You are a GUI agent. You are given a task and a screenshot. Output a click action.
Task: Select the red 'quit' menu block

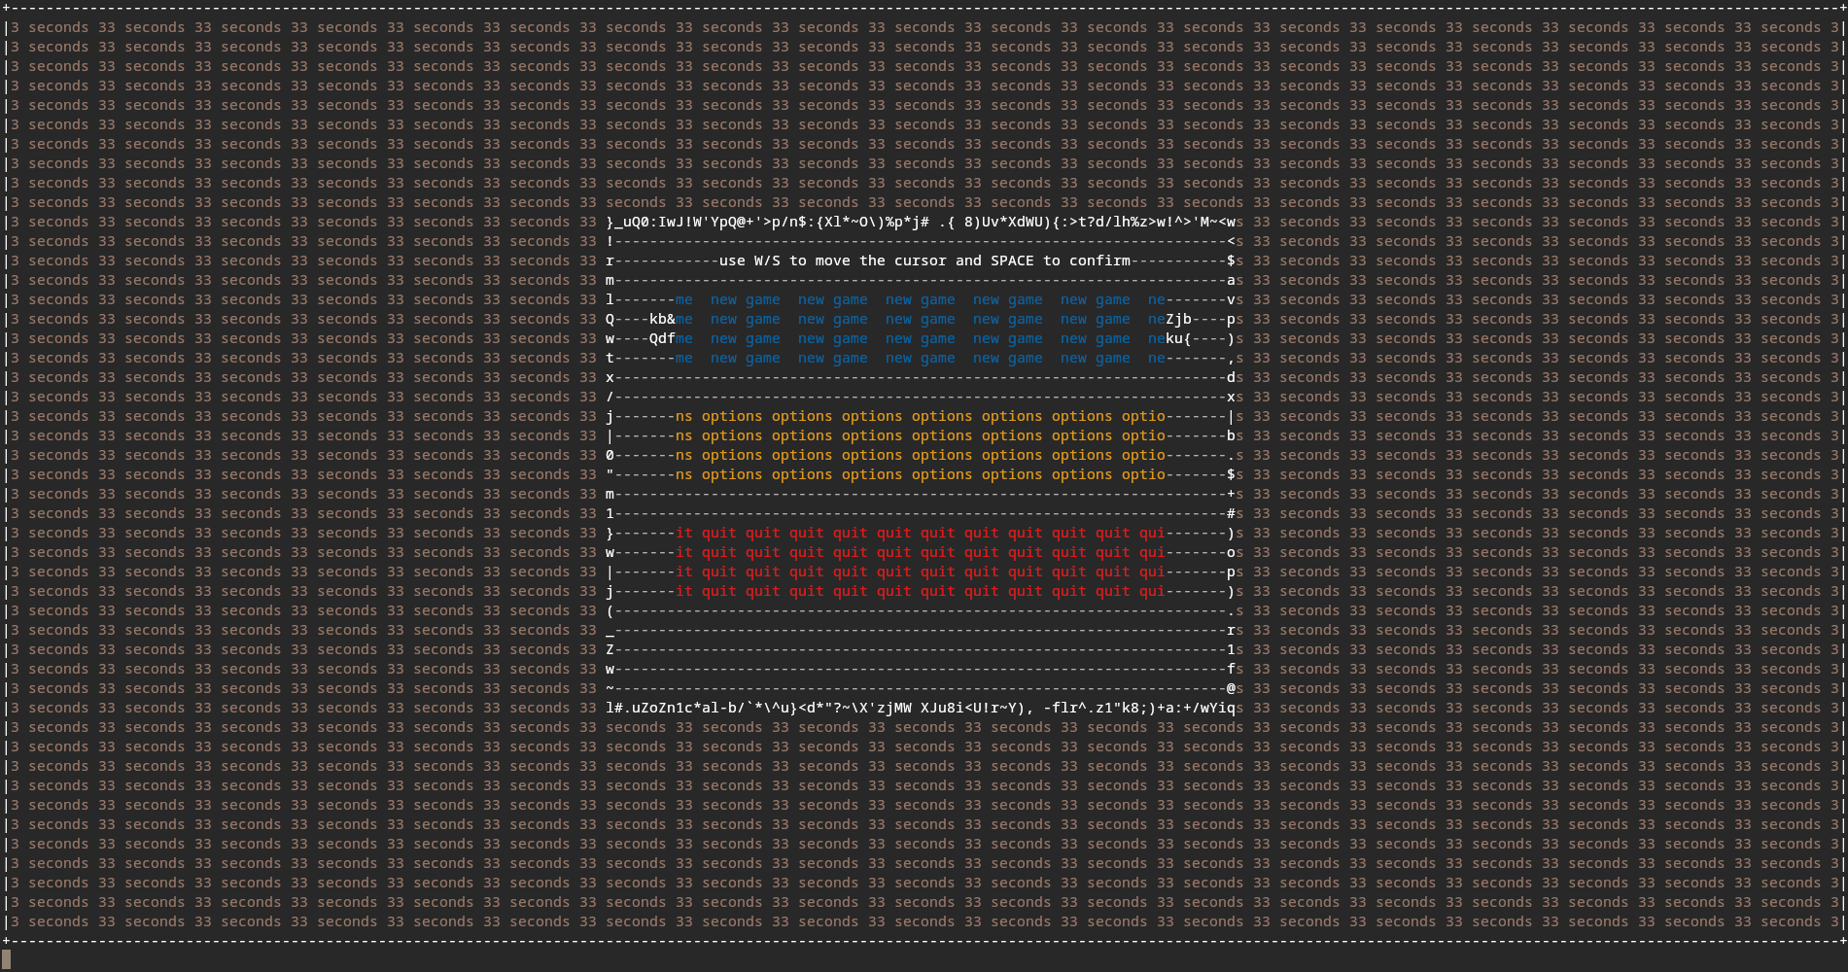[x=921, y=562]
